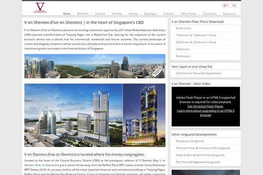Open the Brief Info menu item
The height and width of the screenshot is (175, 263).
[x=82, y=14]
